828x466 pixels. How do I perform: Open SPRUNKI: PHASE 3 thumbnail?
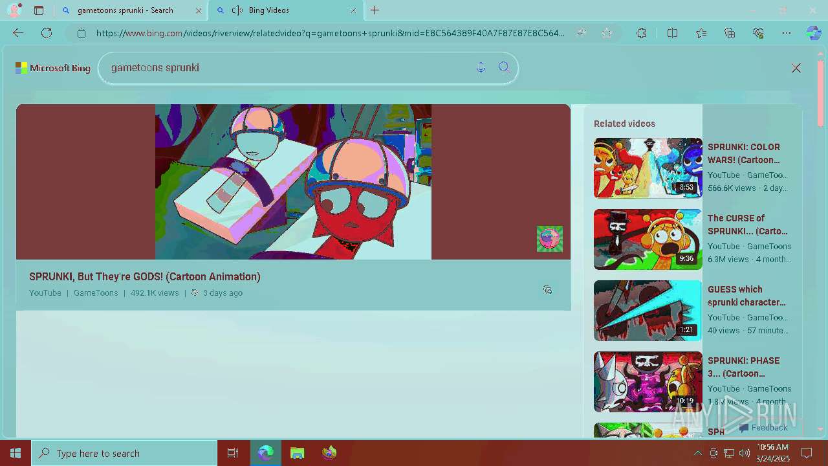pos(648,381)
